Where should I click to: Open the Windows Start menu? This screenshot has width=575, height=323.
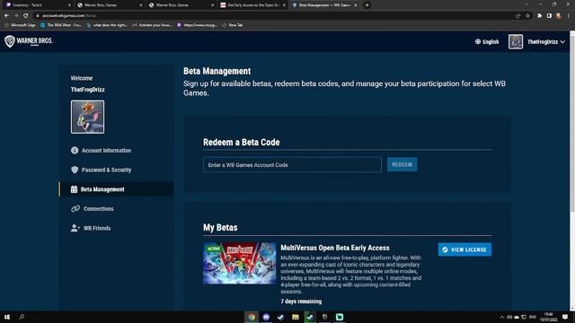[x=7, y=317]
